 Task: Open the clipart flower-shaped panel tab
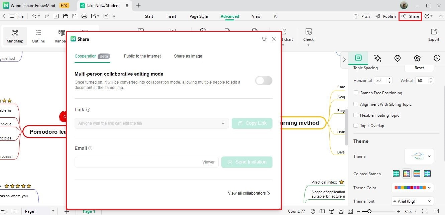[x=417, y=58]
